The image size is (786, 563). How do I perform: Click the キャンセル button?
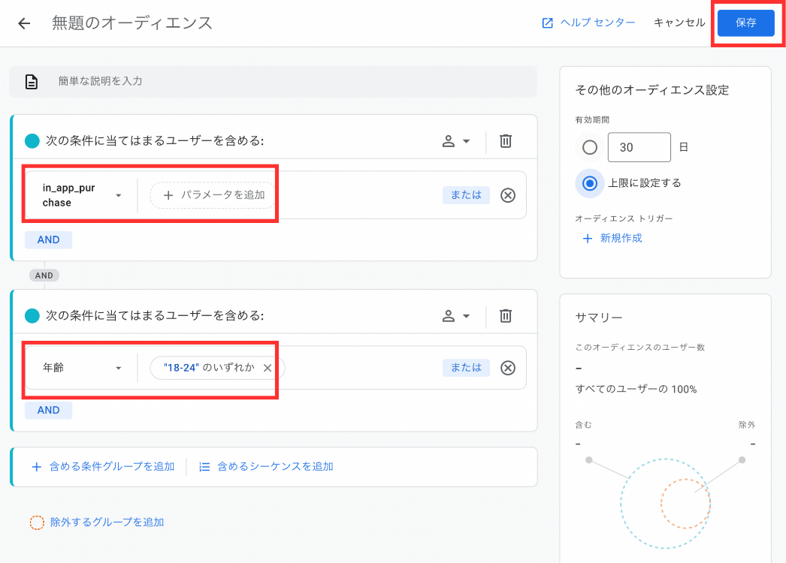[679, 23]
